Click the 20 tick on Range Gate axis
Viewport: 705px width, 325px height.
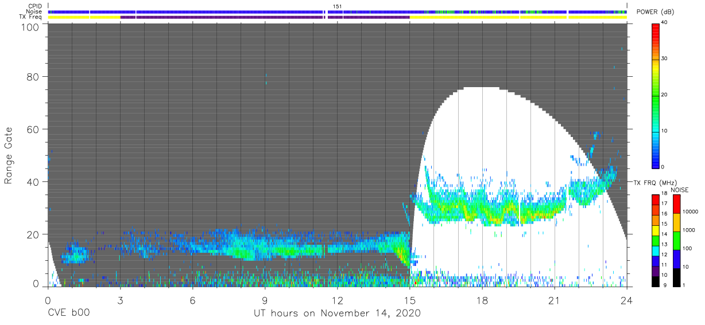(x=32, y=234)
